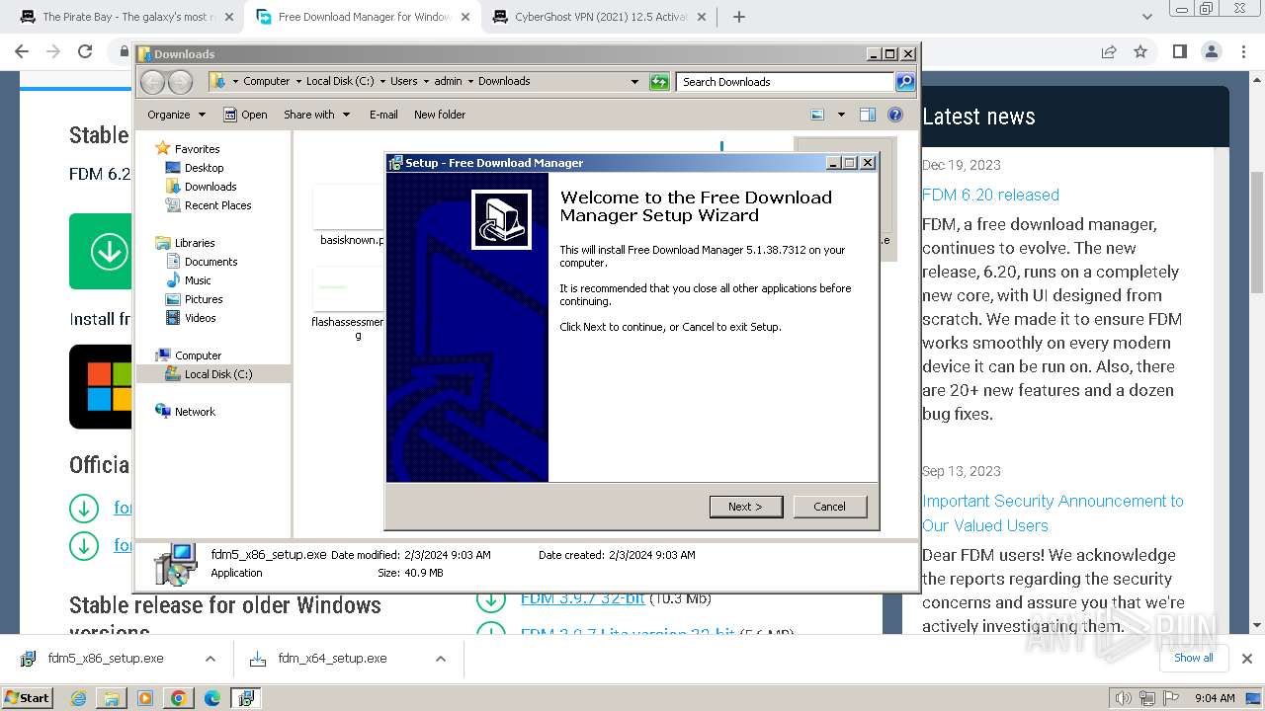
Task: Open the Music library
Action: coord(198,280)
